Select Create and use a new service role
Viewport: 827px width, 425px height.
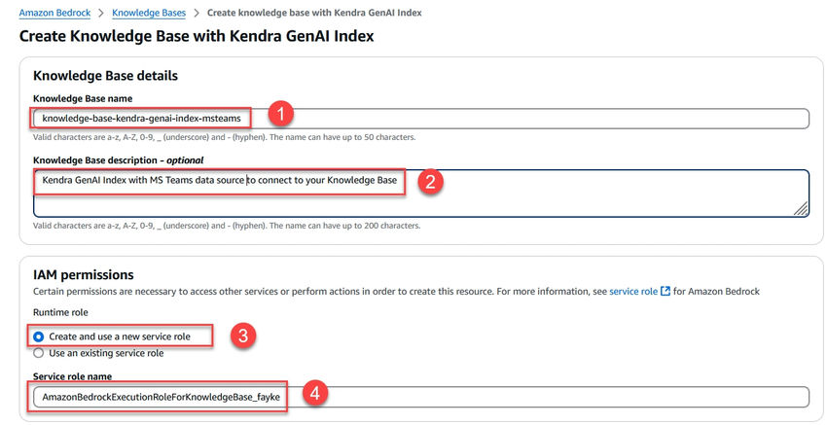(39, 336)
